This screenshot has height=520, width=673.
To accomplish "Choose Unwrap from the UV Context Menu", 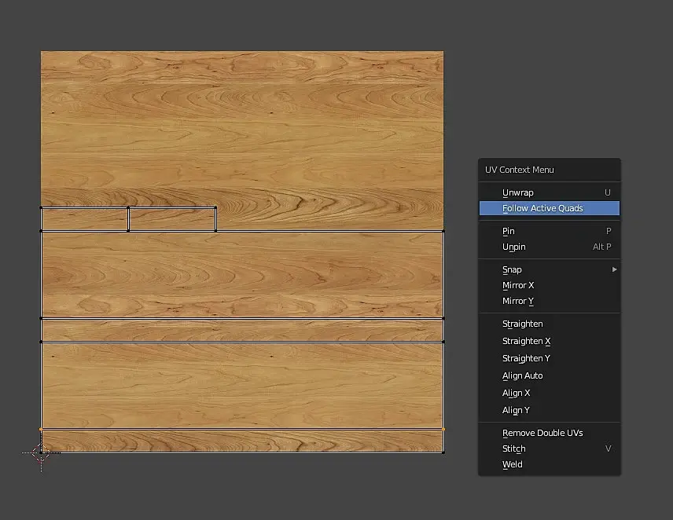I will click(518, 192).
